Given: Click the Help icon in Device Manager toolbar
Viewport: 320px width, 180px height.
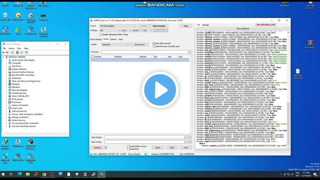Looking at the screenshot, I should coord(17,52).
